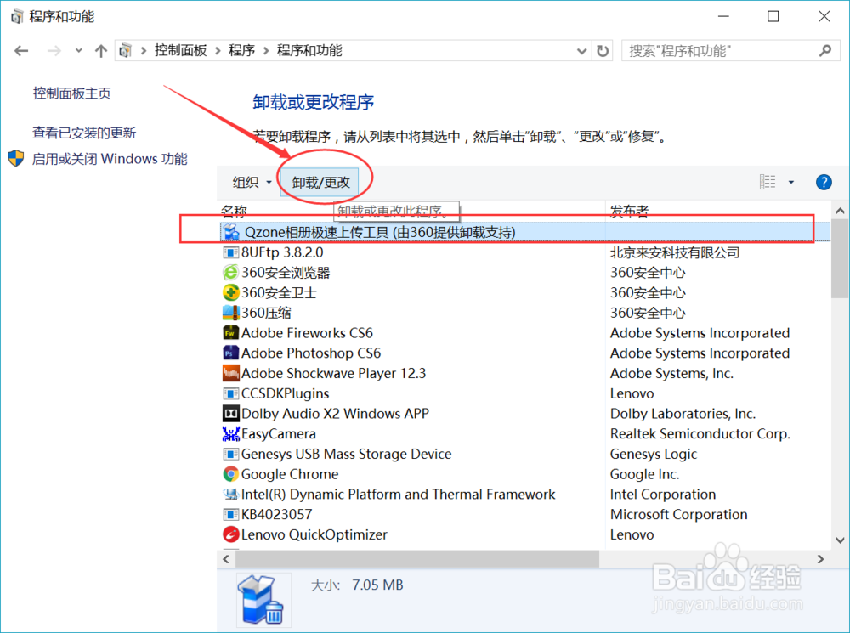Select Genesys USB Mass Storage Device entry

point(347,454)
